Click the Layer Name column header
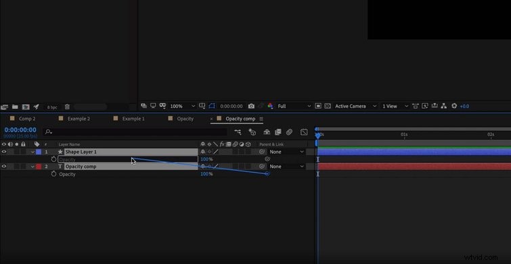Viewport: 511px width, 264px height. pyautogui.click(x=69, y=144)
